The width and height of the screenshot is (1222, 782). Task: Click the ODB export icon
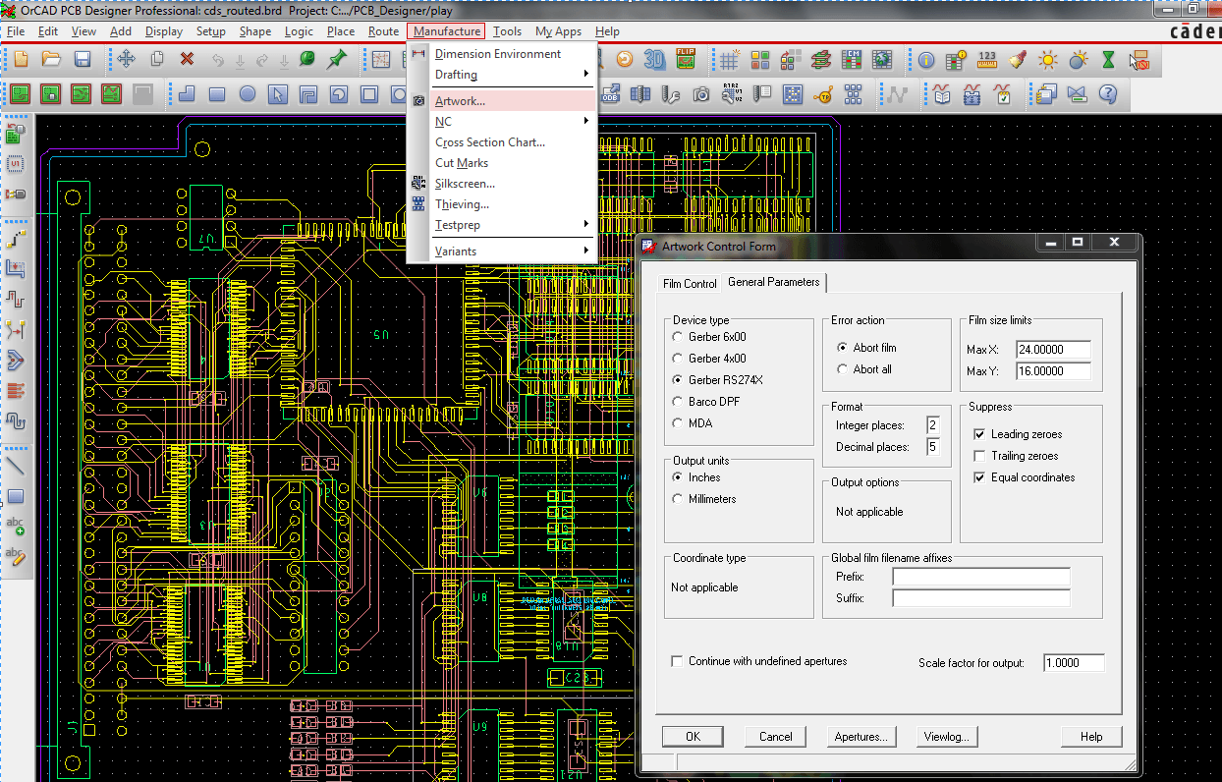click(611, 94)
